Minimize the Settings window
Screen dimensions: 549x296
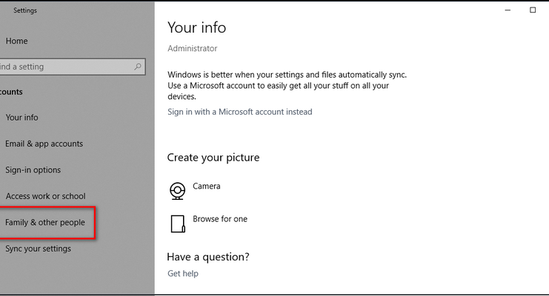[508, 10]
